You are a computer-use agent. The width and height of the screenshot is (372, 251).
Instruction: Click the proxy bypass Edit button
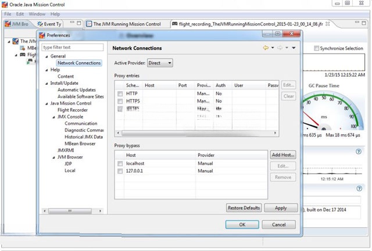[x=283, y=166]
